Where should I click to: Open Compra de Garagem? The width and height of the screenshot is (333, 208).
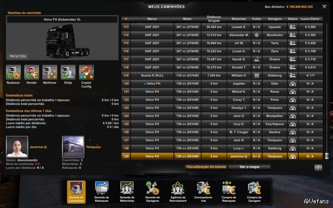pos(254,192)
